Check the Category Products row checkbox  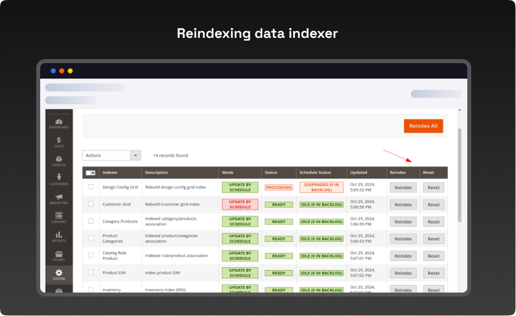pyautogui.click(x=91, y=221)
